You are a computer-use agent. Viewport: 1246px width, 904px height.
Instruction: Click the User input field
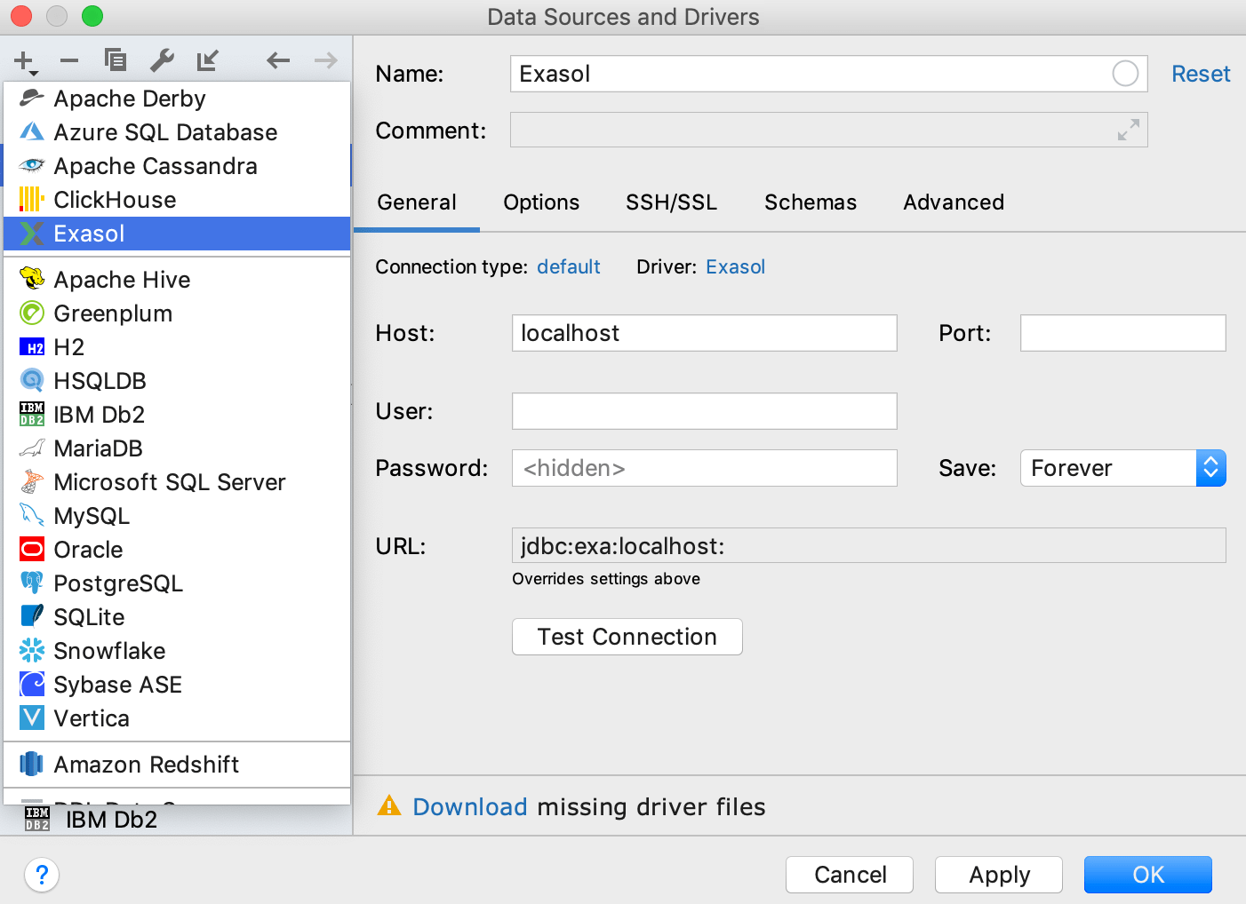[x=704, y=411]
